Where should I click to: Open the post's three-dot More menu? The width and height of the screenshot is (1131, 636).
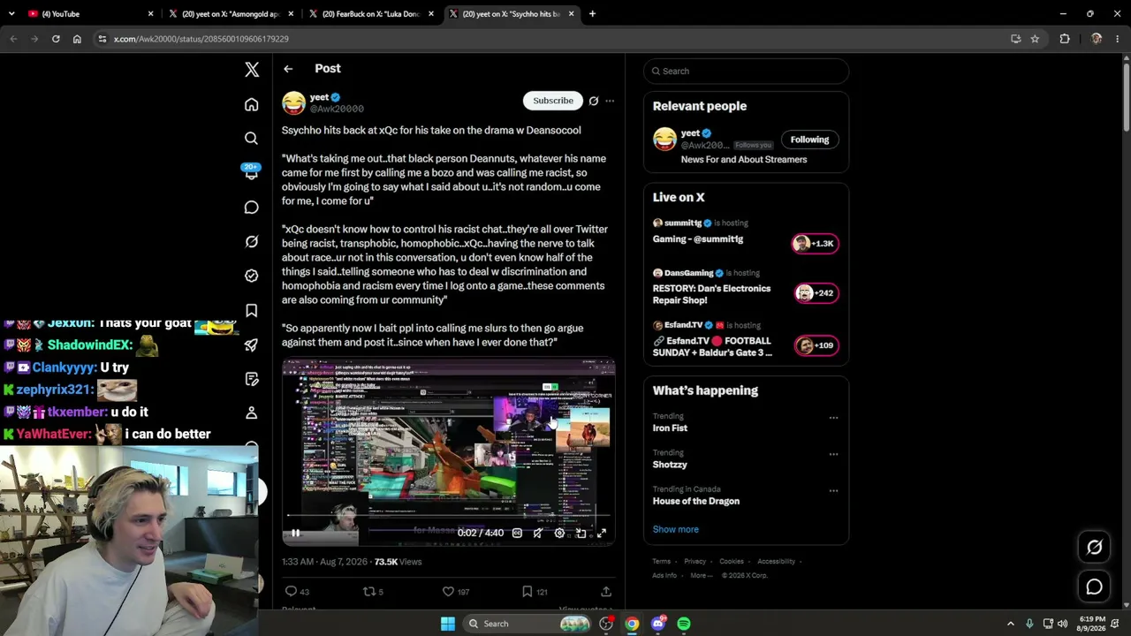pos(610,101)
